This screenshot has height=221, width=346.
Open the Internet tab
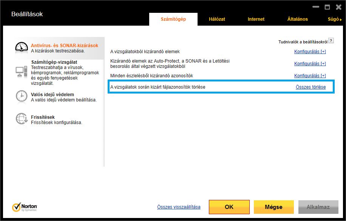[x=256, y=19]
